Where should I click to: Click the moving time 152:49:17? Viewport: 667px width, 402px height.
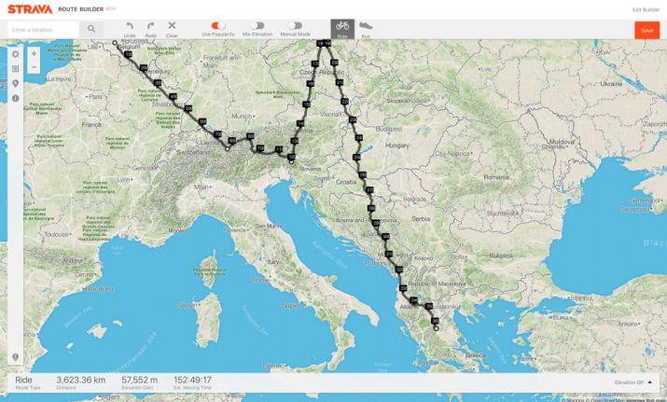[192, 380]
